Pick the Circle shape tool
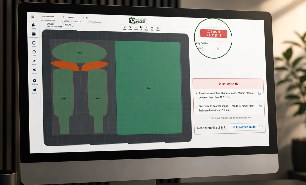The width and height of the screenshot is (306, 185). coord(34,53)
